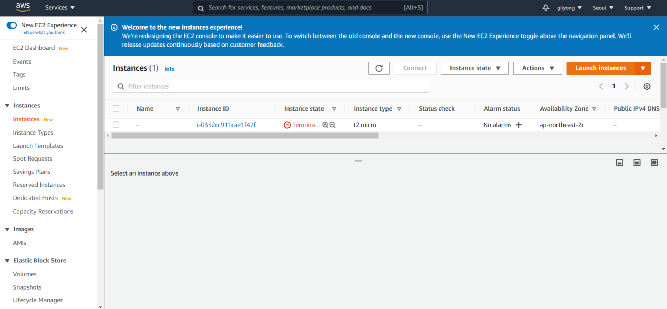This screenshot has width=667, height=309.
Task: Open Launch Templates in sidebar
Action: pyautogui.click(x=38, y=146)
